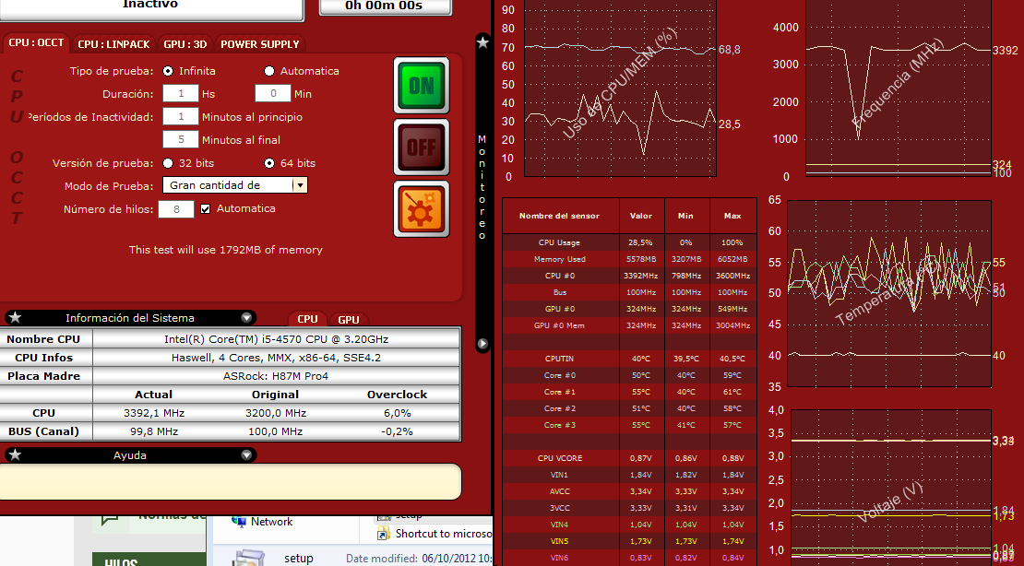Image resolution: width=1024 pixels, height=566 pixels.
Task: Click the star beside Información del Sistema
Action: coord(15,318)
